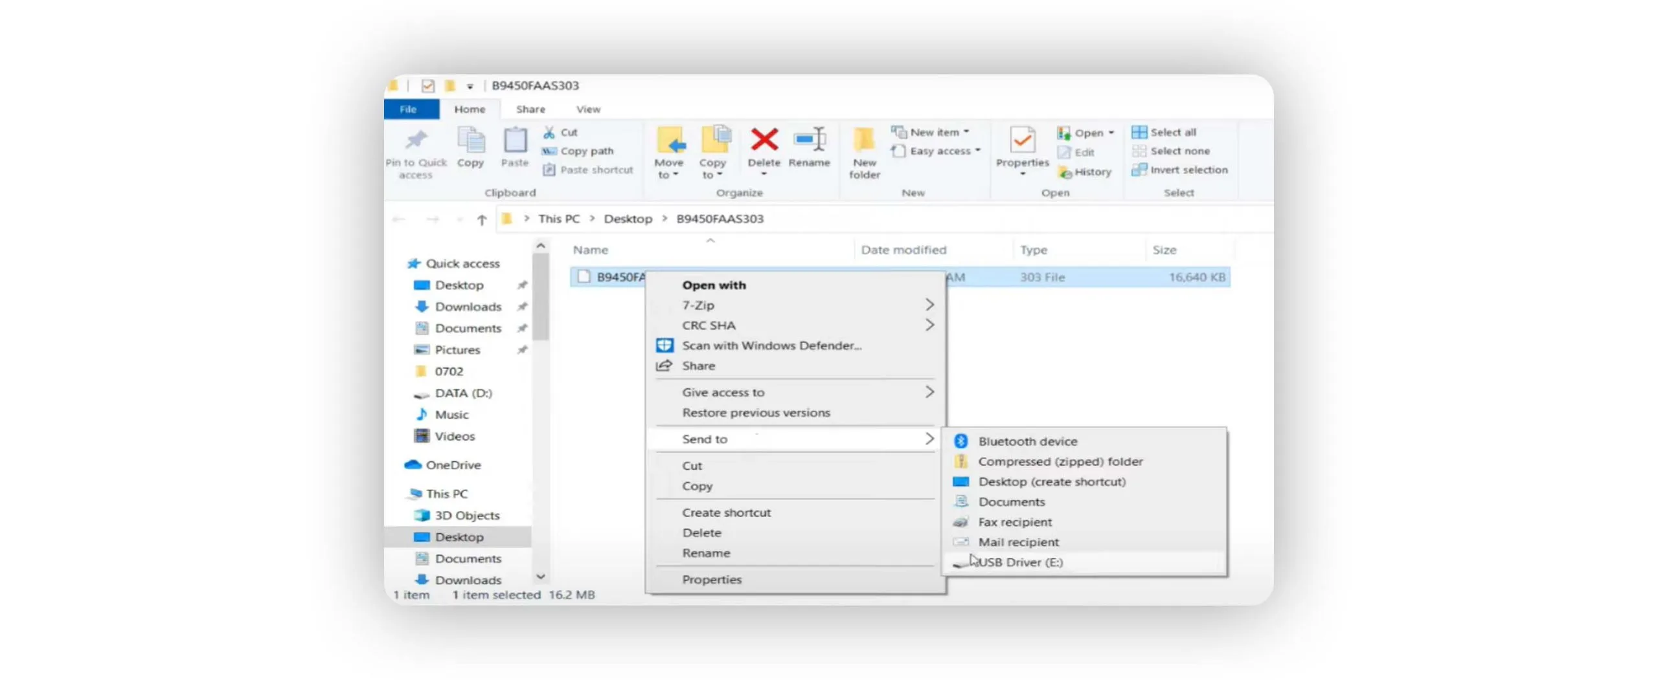Toggle the checkmark icon in title bar

[427, 85]
